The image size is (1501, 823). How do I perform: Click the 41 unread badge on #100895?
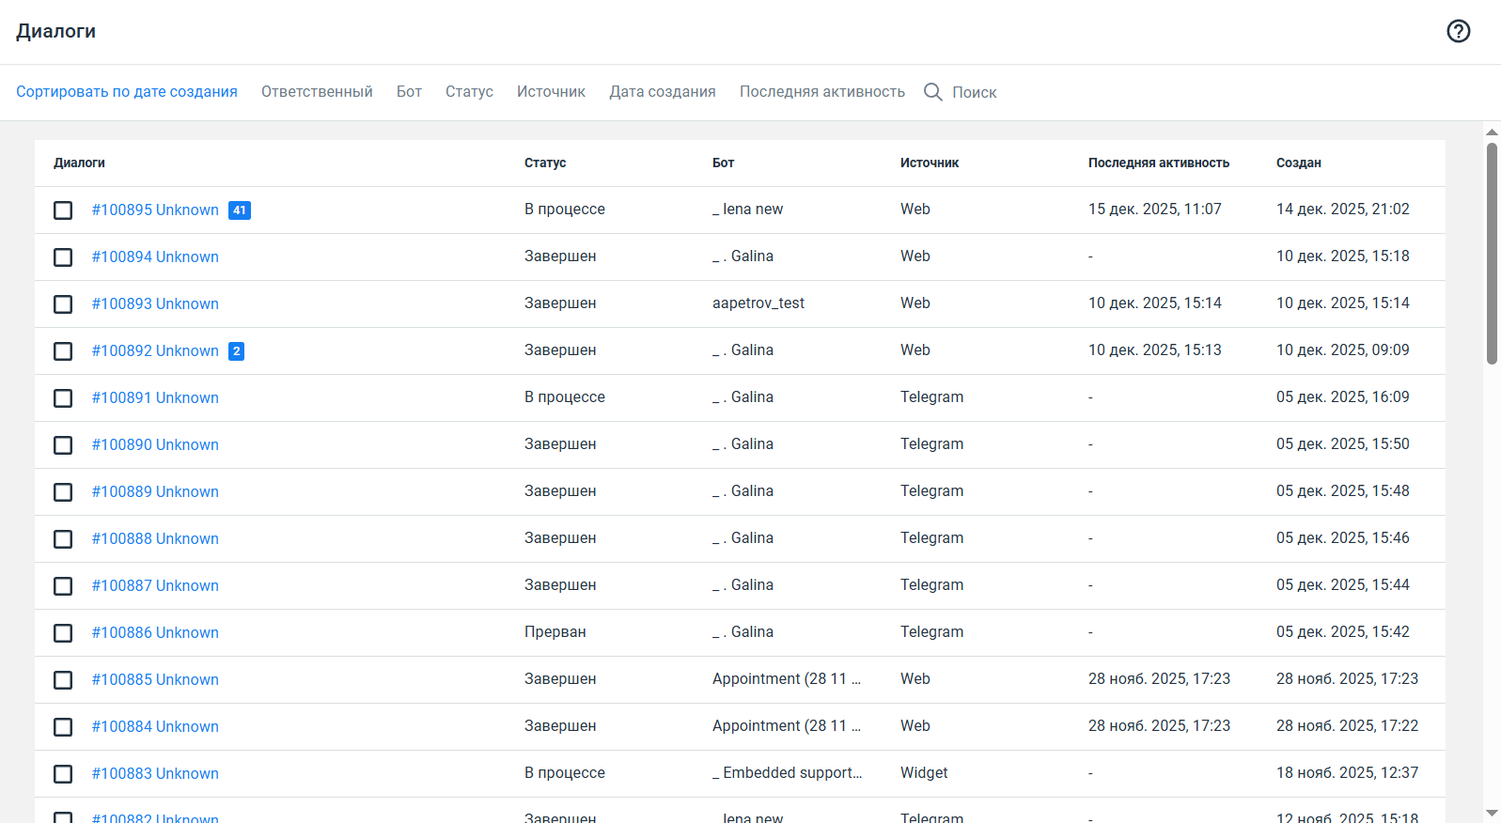click(x=240, y=210)
